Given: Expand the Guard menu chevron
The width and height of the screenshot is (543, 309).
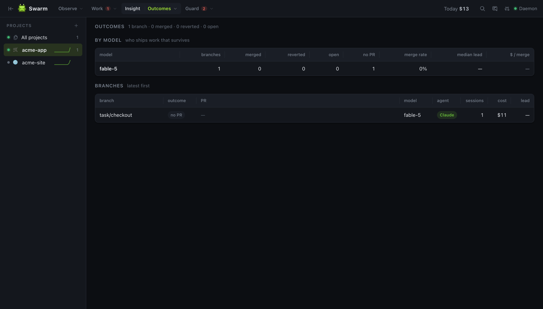Looking at the screenshot, I should pos(212,9).
